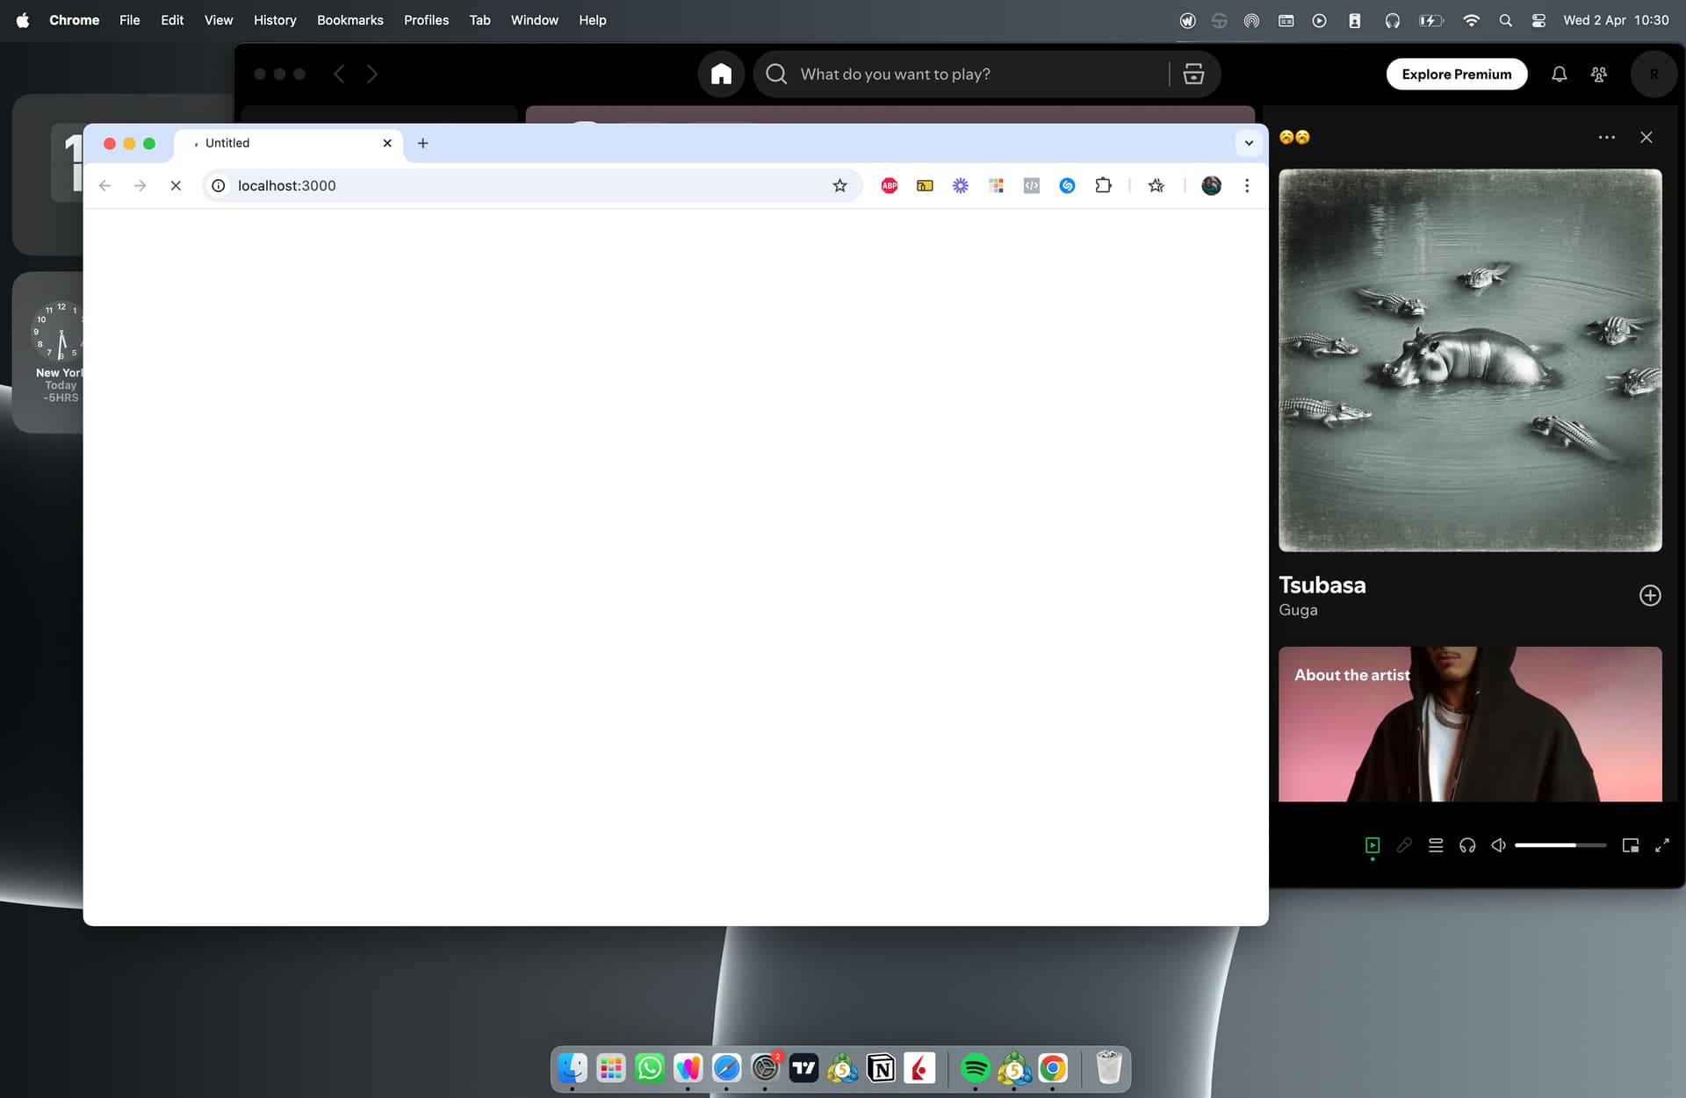This screenshot has width=1686, height=1098.
Task: Add Tsubasa to Liked Songs
Action: [x=1649, y=595]
